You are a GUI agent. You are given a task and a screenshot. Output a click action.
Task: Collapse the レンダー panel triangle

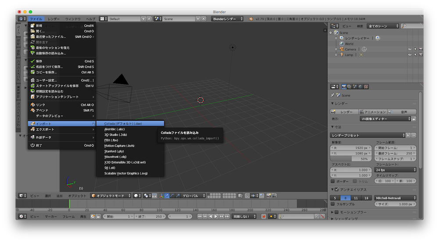click(332, 104)
